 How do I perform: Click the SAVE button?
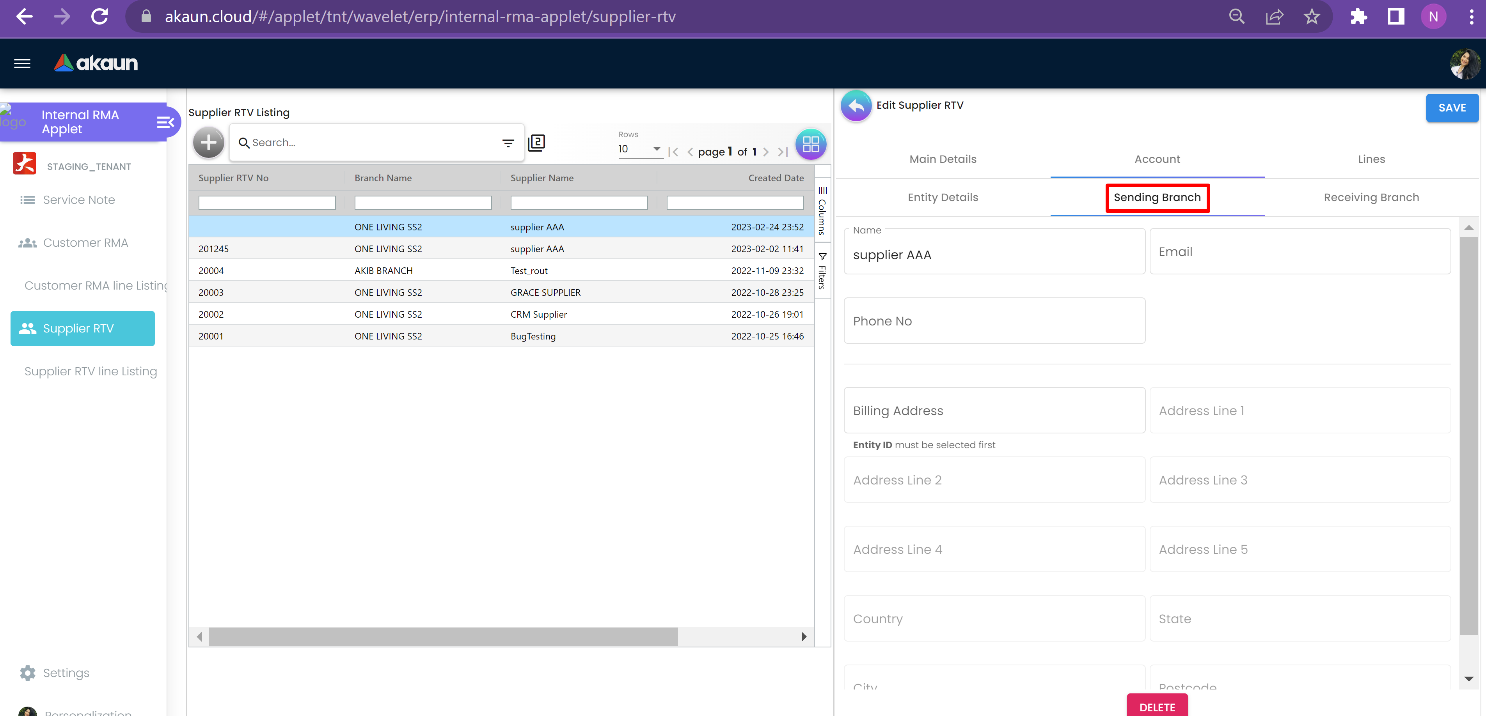tap(1451, 108)
